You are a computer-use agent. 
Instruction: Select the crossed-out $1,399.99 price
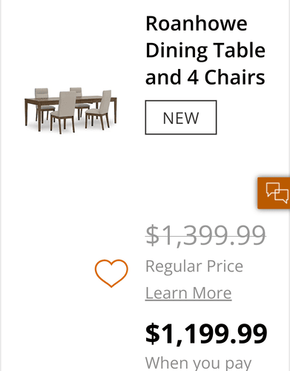[x=205, y=234]
